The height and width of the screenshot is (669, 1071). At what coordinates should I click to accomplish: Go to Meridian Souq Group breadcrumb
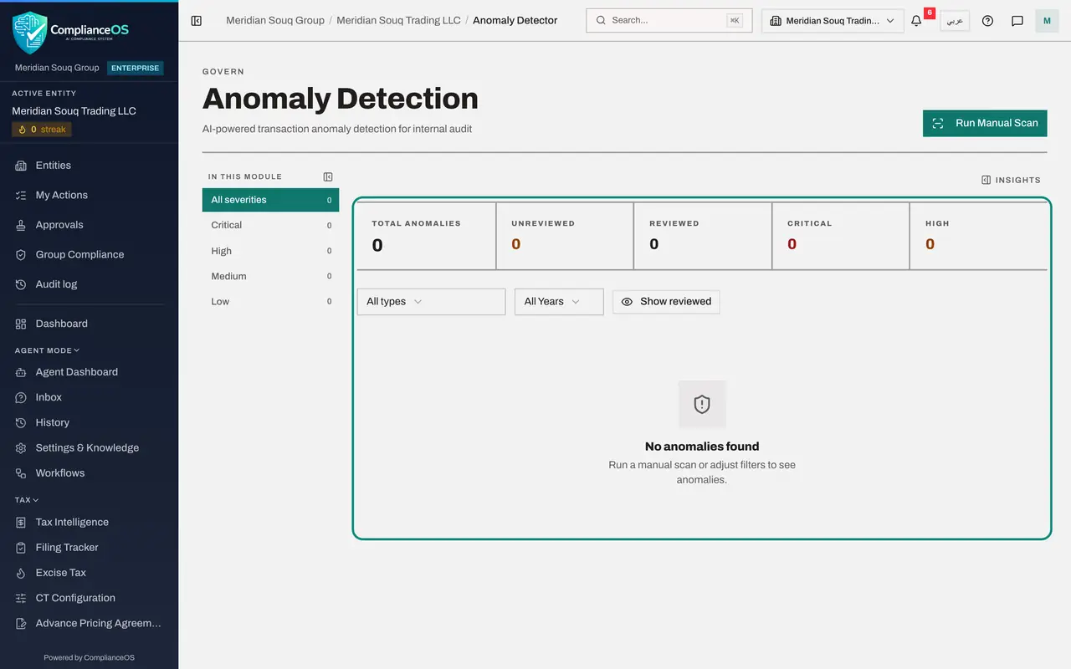click(275, 20)
